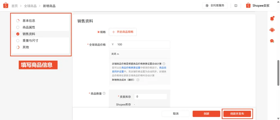
Task: Click 创建并发布 button
Action: [237, 114]
